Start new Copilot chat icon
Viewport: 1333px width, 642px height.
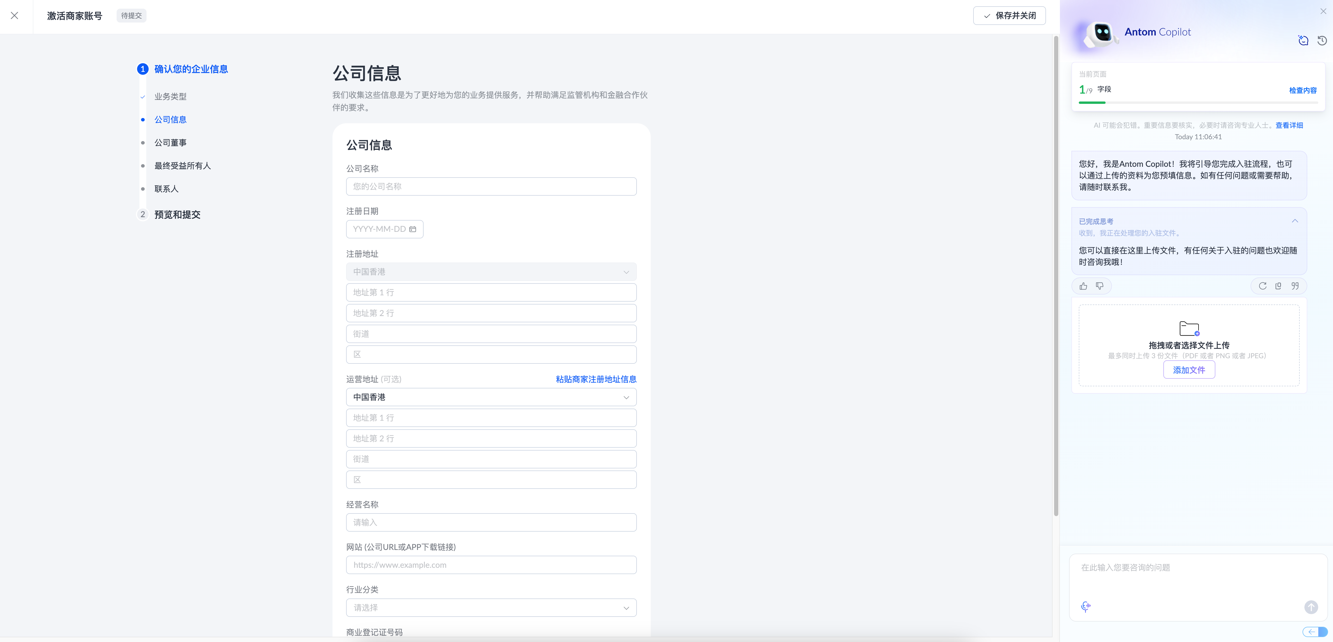pyautogui.click(x=1303, y=40)
